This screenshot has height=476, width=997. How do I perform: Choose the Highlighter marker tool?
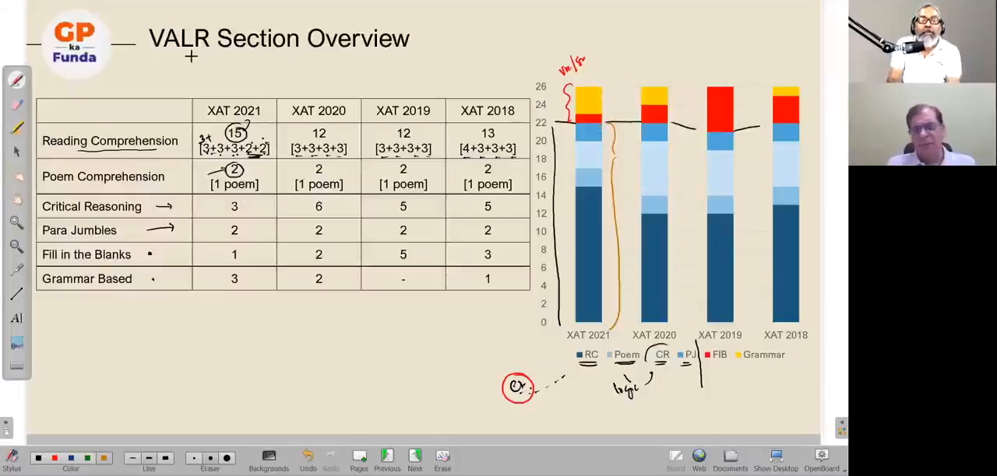pyautogui.click(x=16, y=128)
